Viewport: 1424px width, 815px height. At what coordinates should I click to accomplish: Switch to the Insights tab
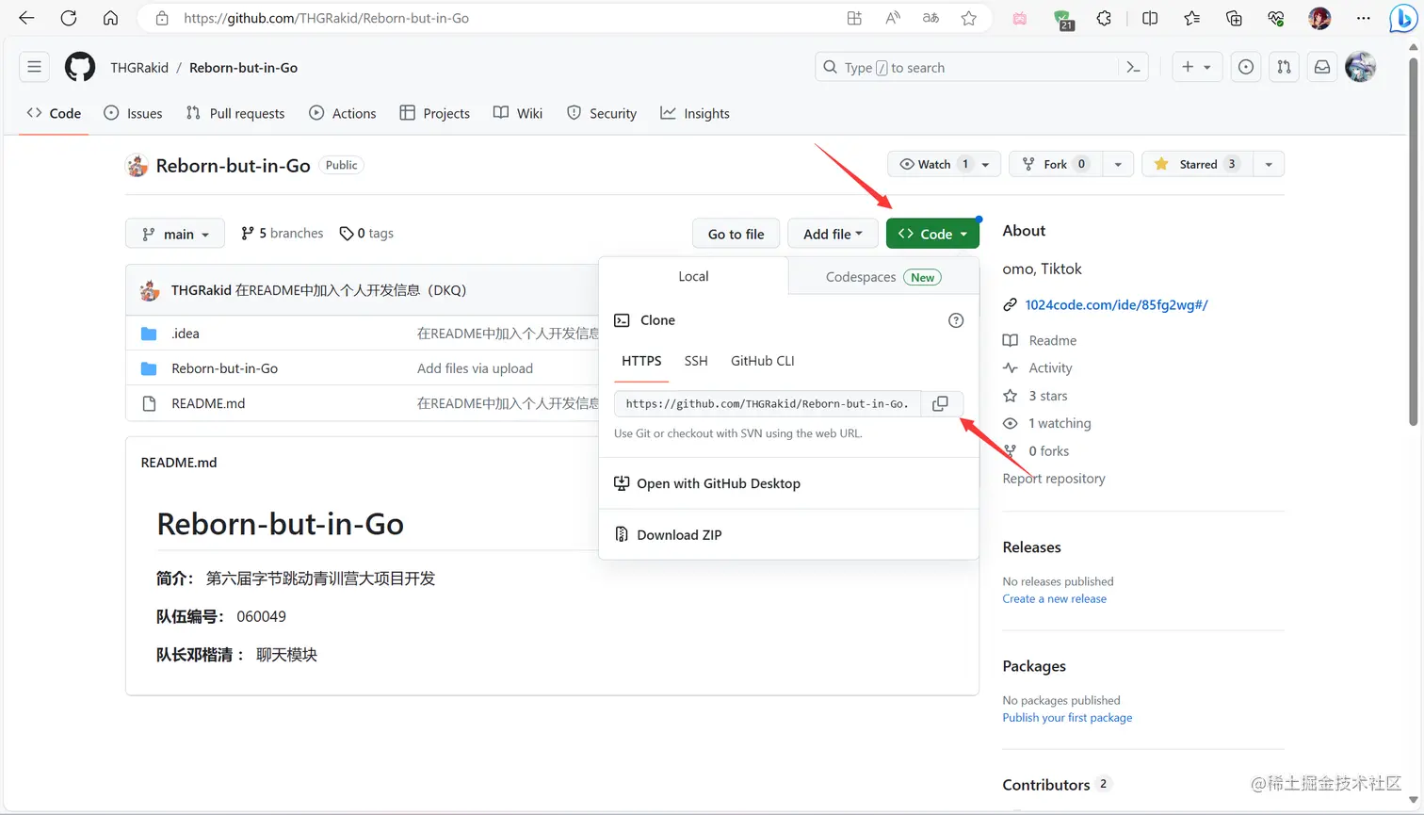coord(695,113)
